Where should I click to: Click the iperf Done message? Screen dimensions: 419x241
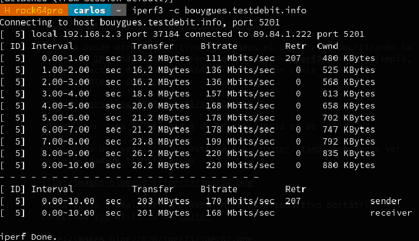tap(29, 237)
